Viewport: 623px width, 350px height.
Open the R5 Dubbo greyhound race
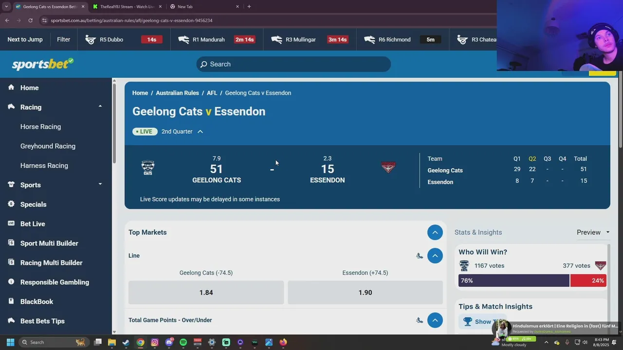click(124, 39)
